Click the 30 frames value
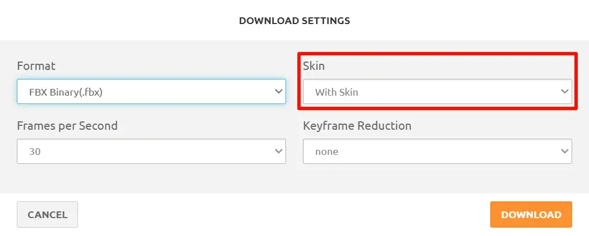This screenshot has width=589, height=236. click(35, 152)
